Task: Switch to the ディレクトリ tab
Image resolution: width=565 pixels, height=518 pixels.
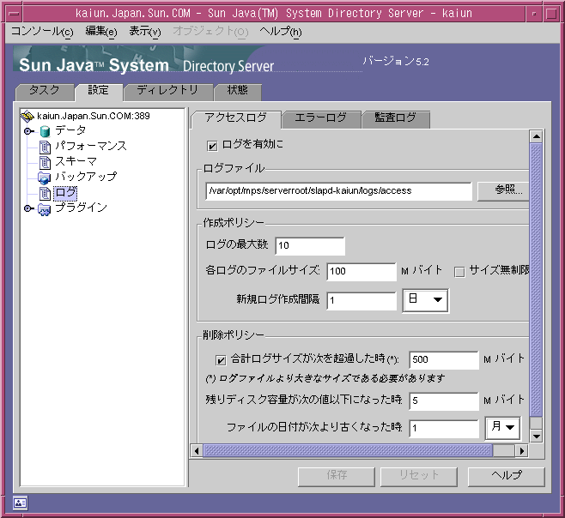Action: [168, 91]
